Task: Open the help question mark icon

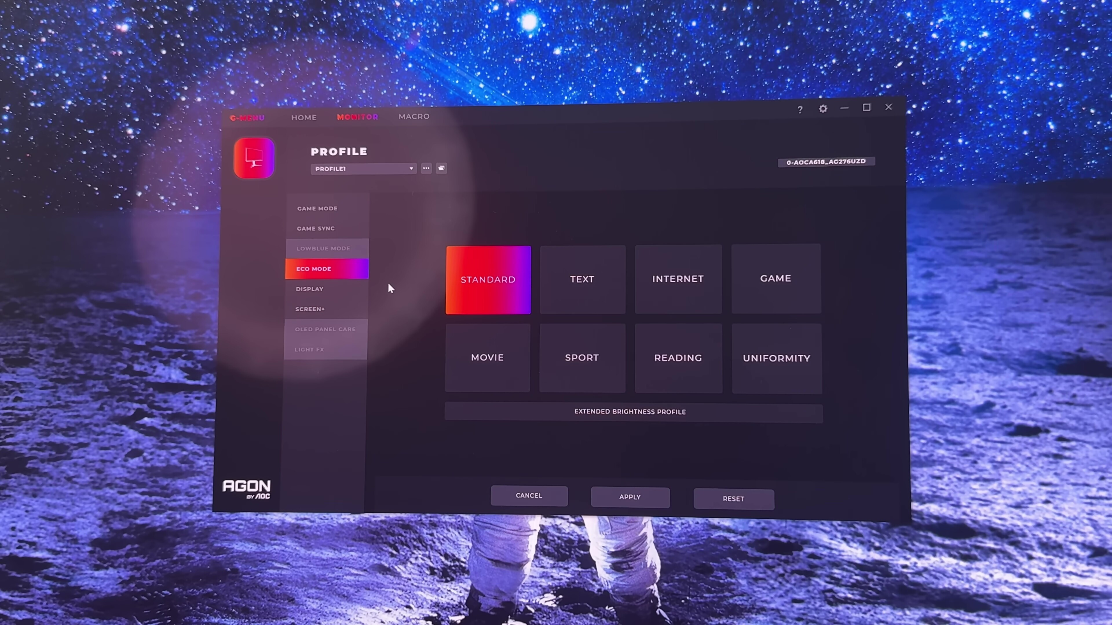Action: (x=800, y=110)
